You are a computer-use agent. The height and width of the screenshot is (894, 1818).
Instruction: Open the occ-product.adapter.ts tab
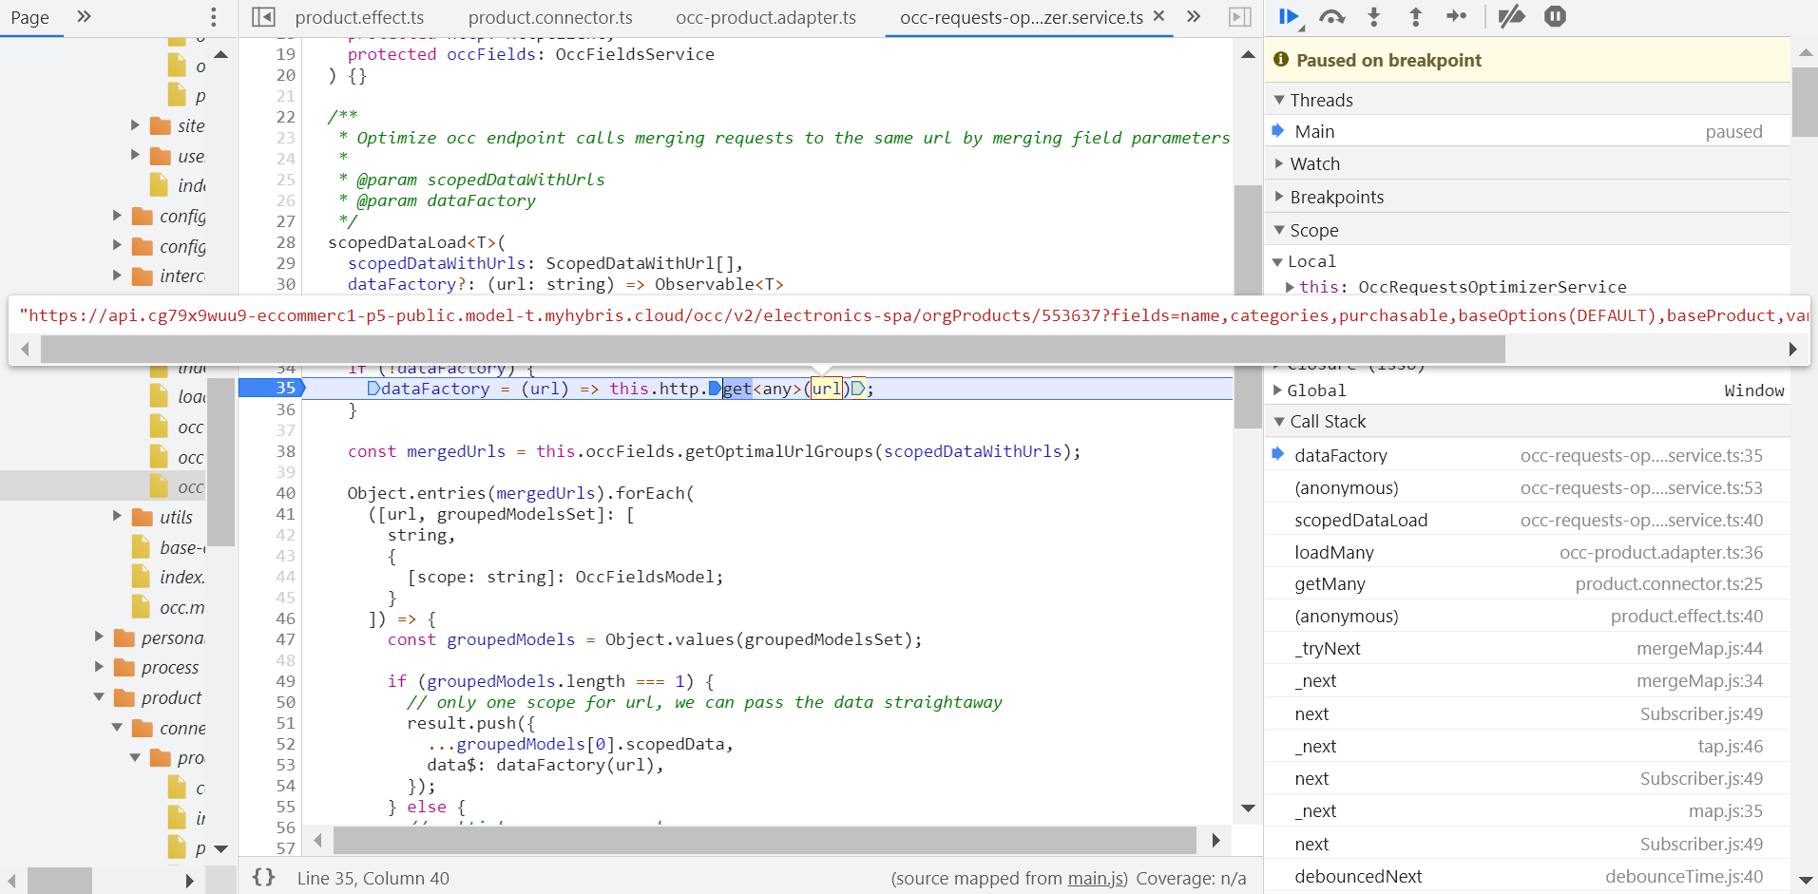[x=766, y=17]
